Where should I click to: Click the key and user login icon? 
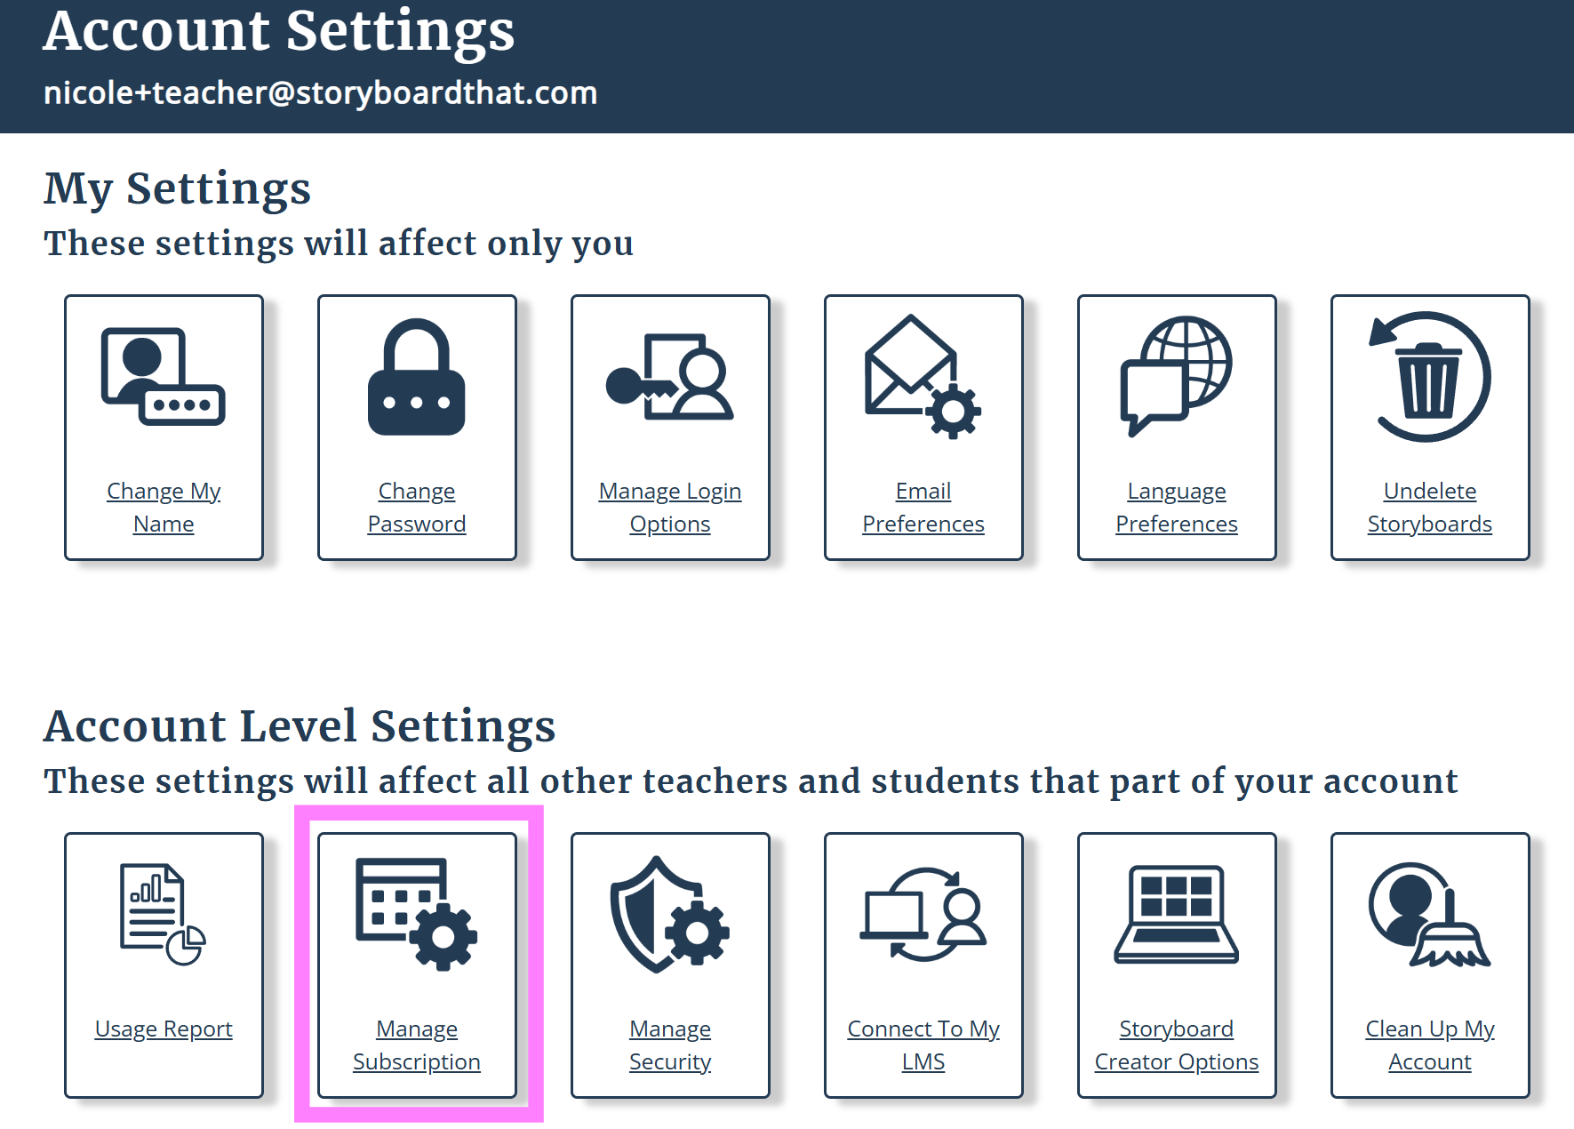click(x=670, y=377)
